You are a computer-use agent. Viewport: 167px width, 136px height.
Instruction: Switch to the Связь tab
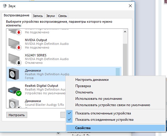(62, 16)
